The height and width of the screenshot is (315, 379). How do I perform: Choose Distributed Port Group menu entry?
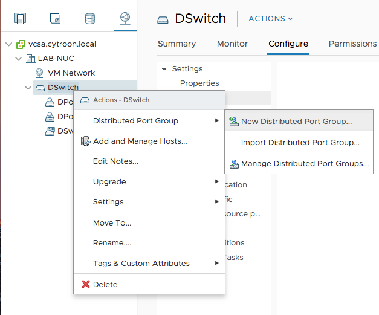click(149, 121)
